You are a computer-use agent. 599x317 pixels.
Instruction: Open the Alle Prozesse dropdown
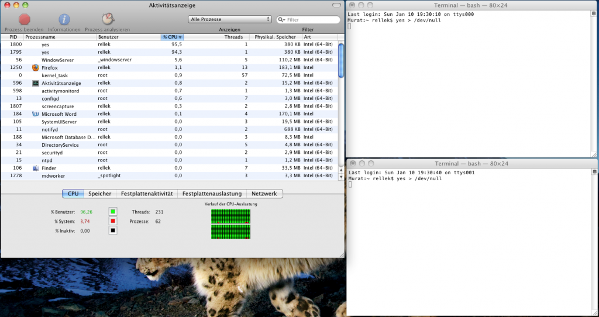(229, 19)
